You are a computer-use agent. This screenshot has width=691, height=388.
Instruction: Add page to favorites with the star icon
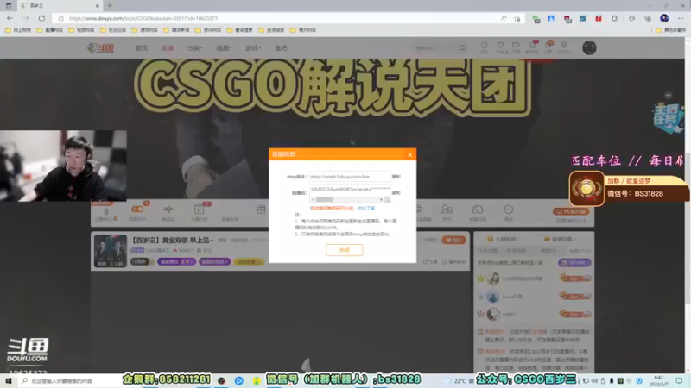point(517,18)
